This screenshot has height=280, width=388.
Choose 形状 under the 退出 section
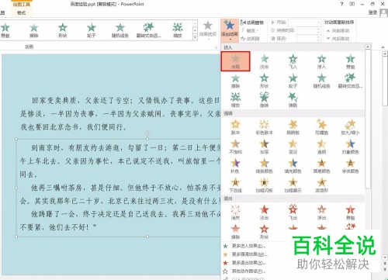pyautogui.click(x=264, y=231)
